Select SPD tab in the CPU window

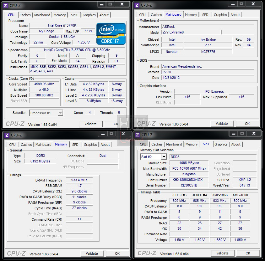coord(74,15)
